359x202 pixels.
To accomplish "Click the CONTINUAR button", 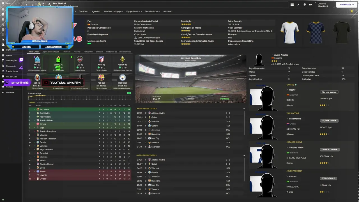I will tap(347, 4).
